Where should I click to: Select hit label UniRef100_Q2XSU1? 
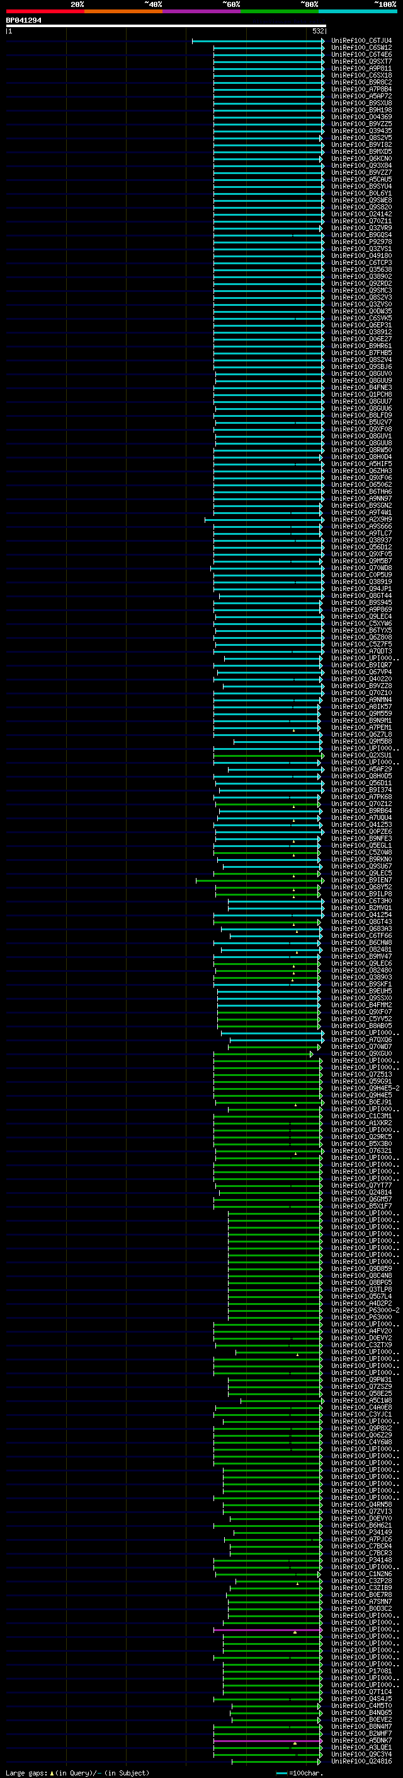point(361,756)
